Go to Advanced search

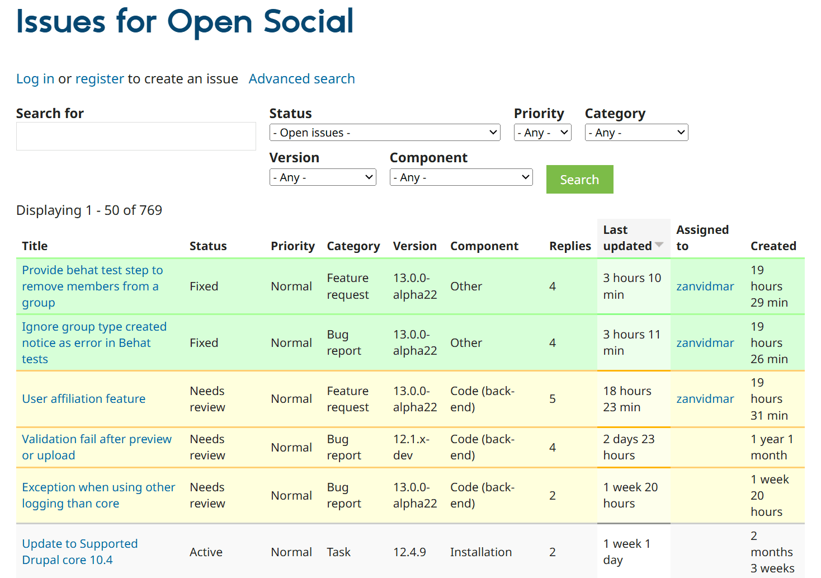click(x=301, y=79)
